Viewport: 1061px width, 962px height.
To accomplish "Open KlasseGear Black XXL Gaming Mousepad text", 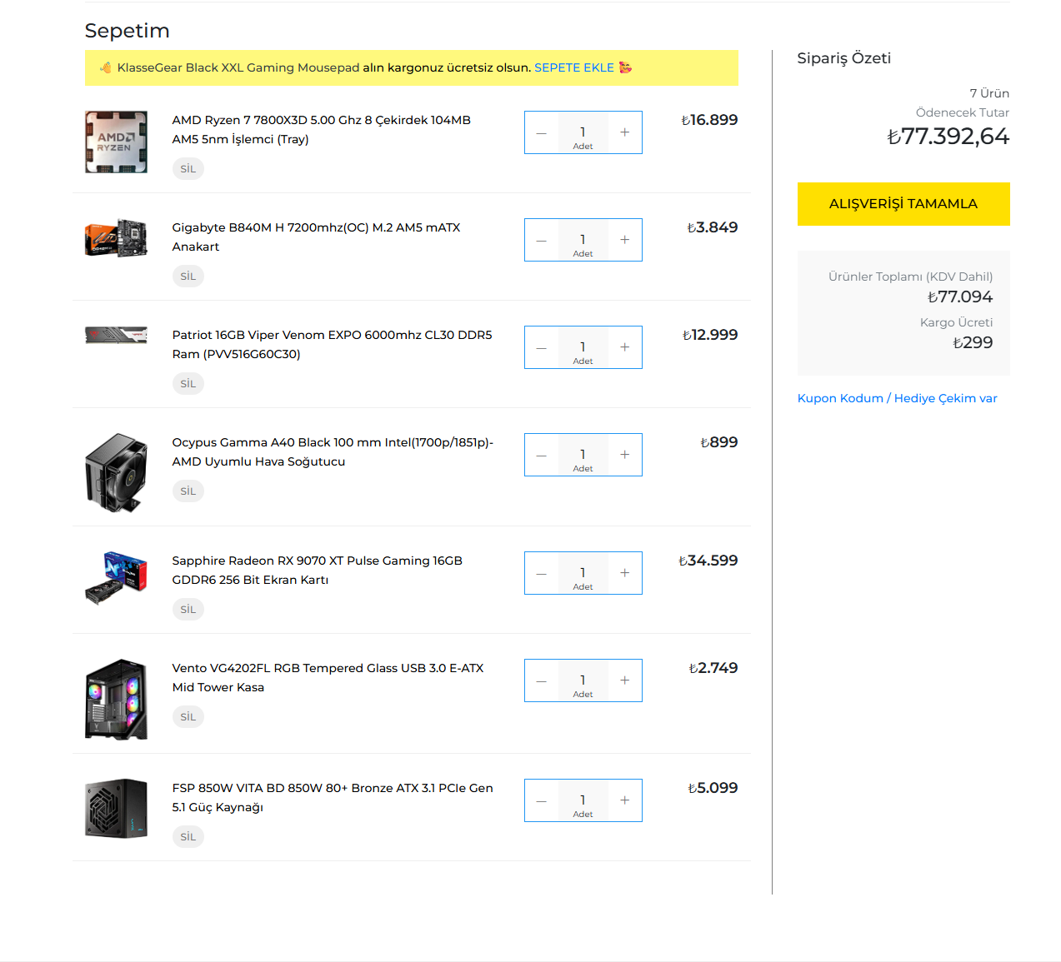I will point(238,67).
